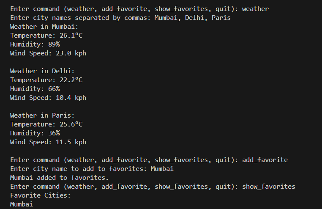Image resolution: width=322 pixels, height=209 pixels.
Task: Click the last line reading only "Mumbai"
Action: coord(21,204)
